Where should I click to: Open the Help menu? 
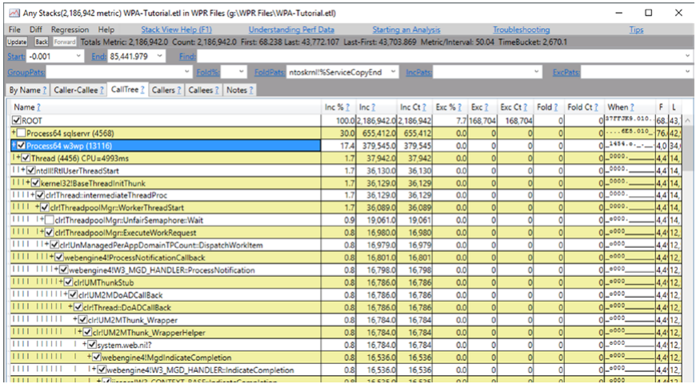pyautogui.click(x=106, y=30)
